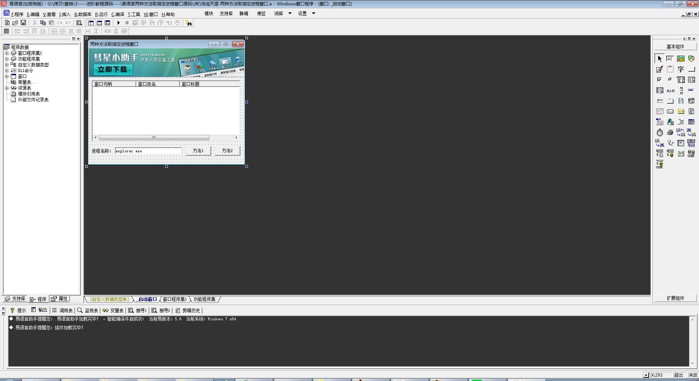Click the form preview icon in alignment toolbar
Viewport: 699px width, 381px height.
(6, 31)
